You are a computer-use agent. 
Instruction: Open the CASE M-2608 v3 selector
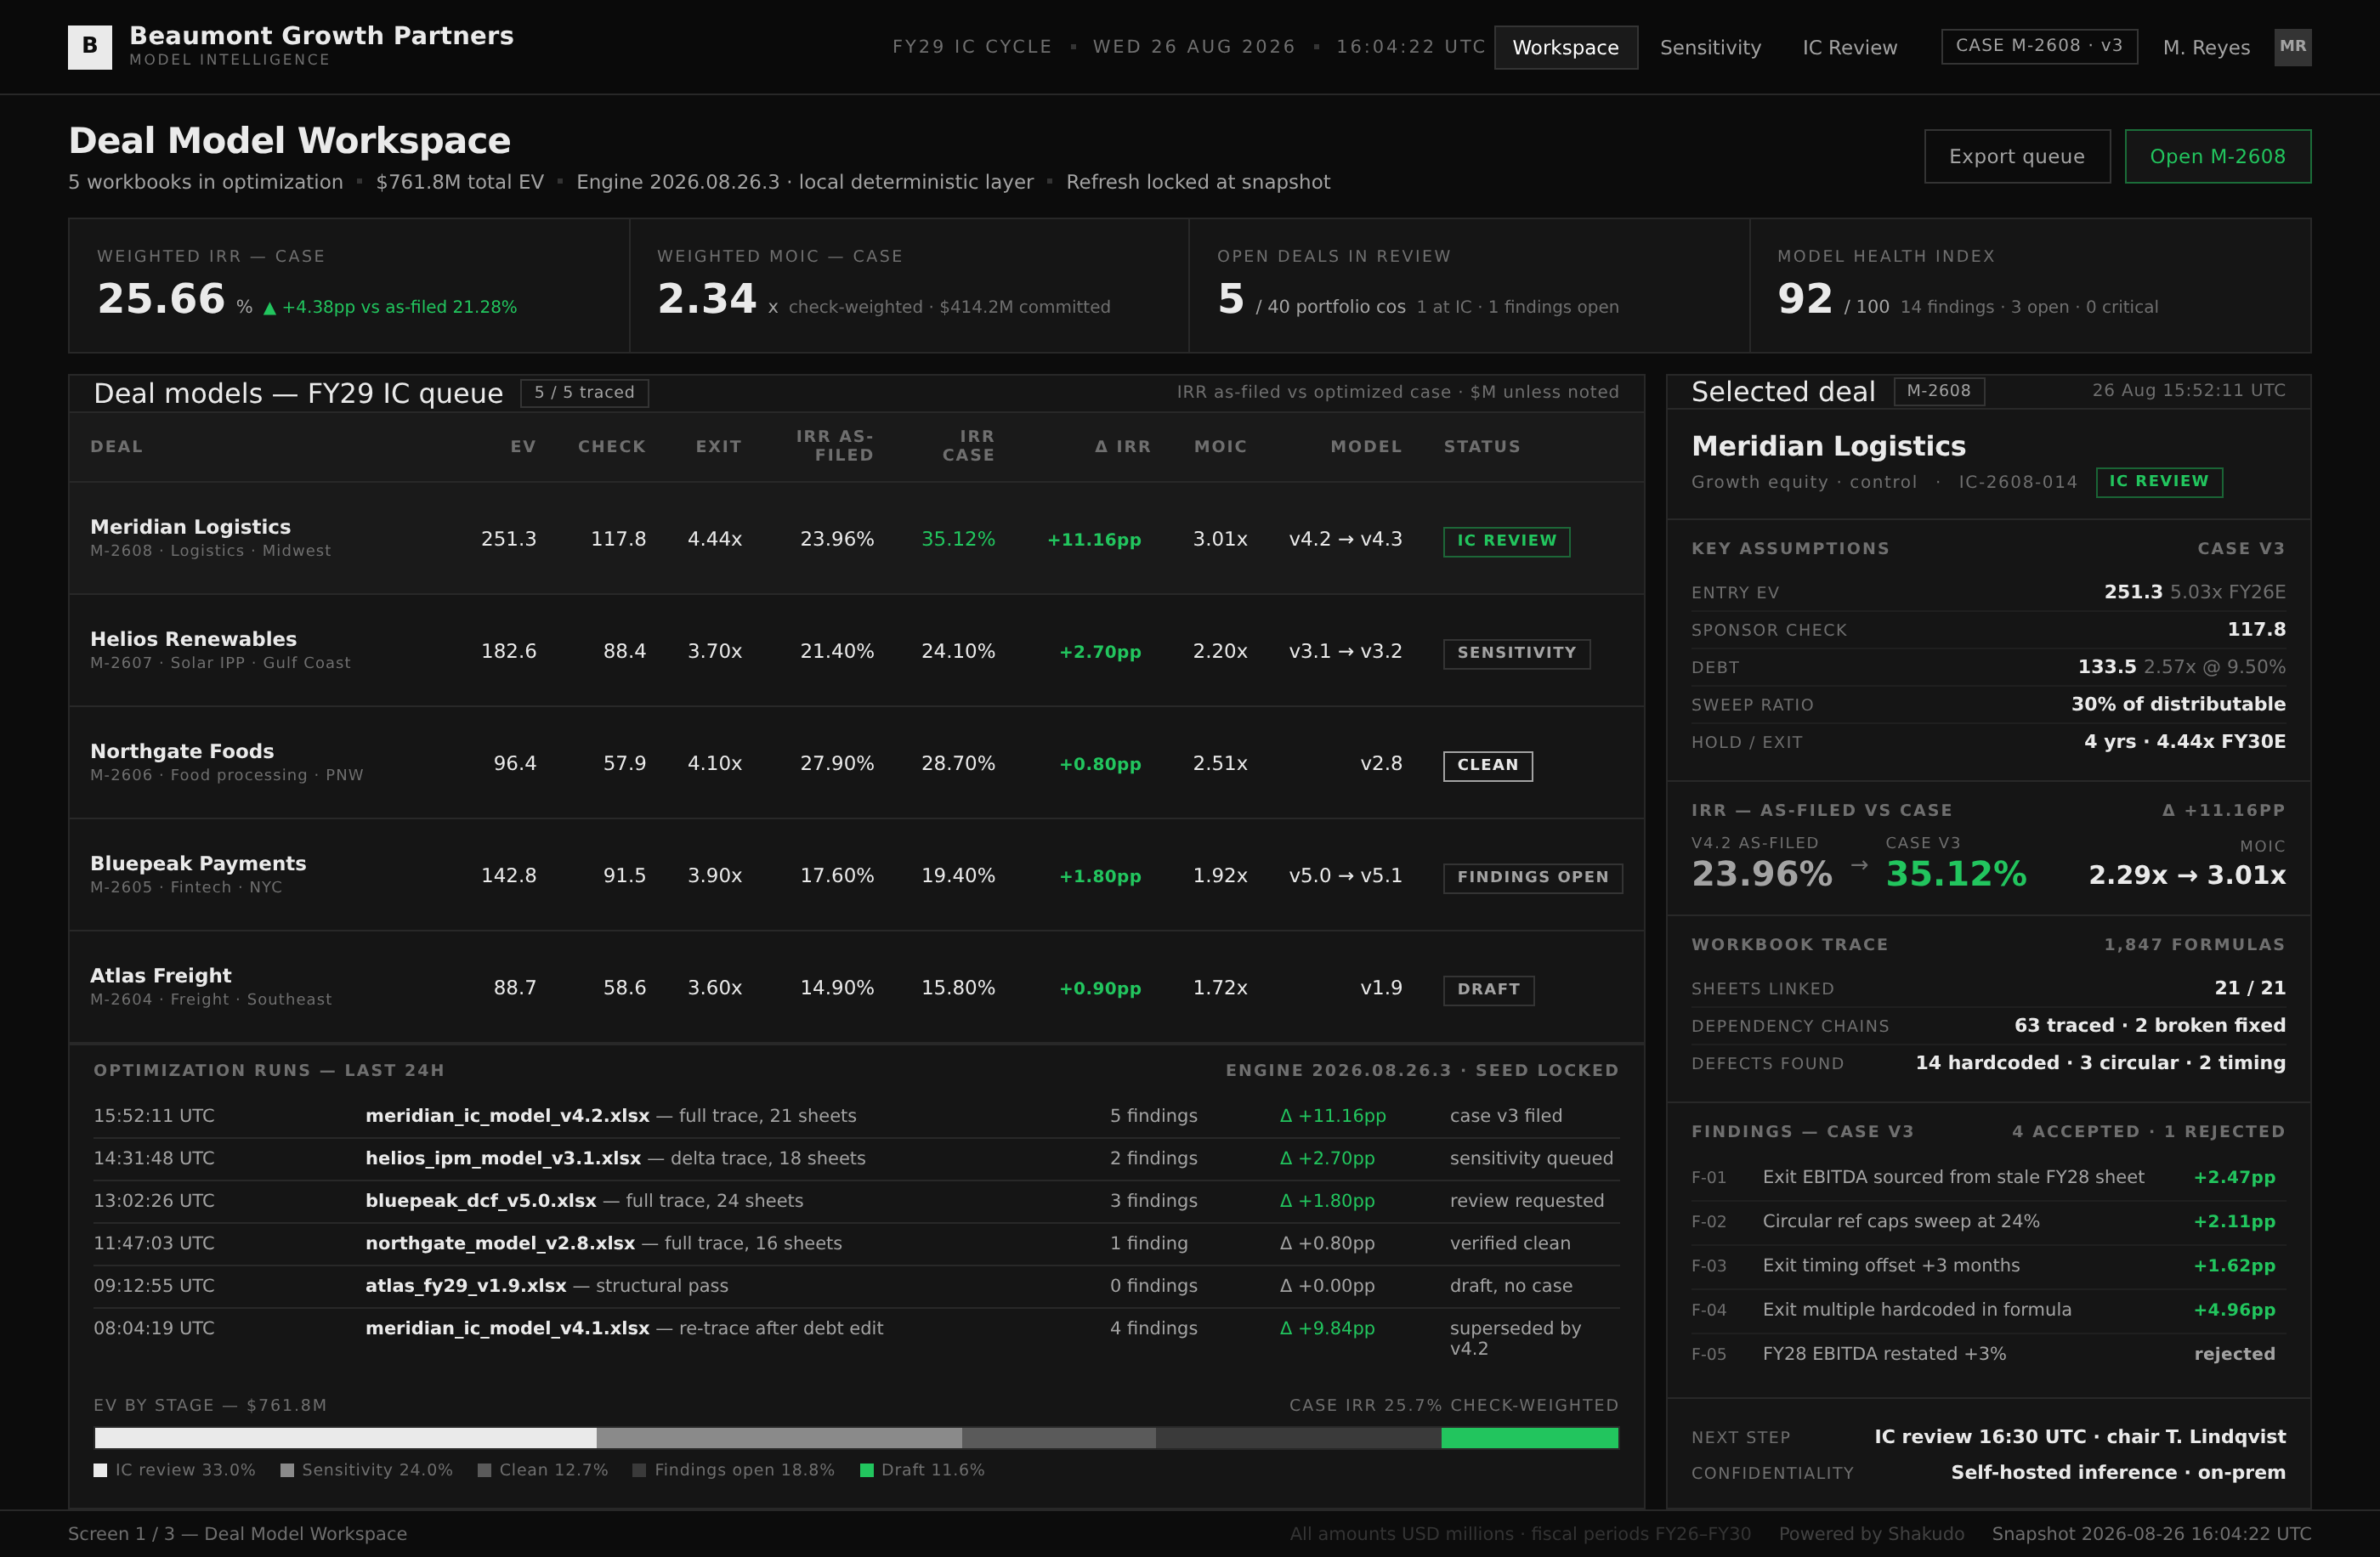pos(2039,46)
